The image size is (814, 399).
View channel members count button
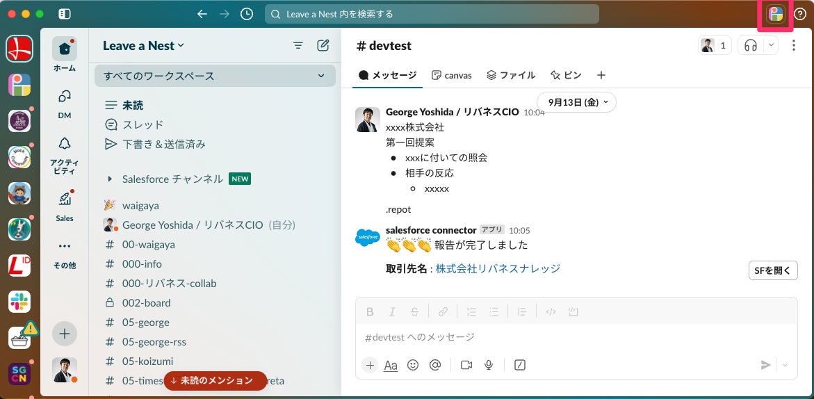click(x=715, y=46)
